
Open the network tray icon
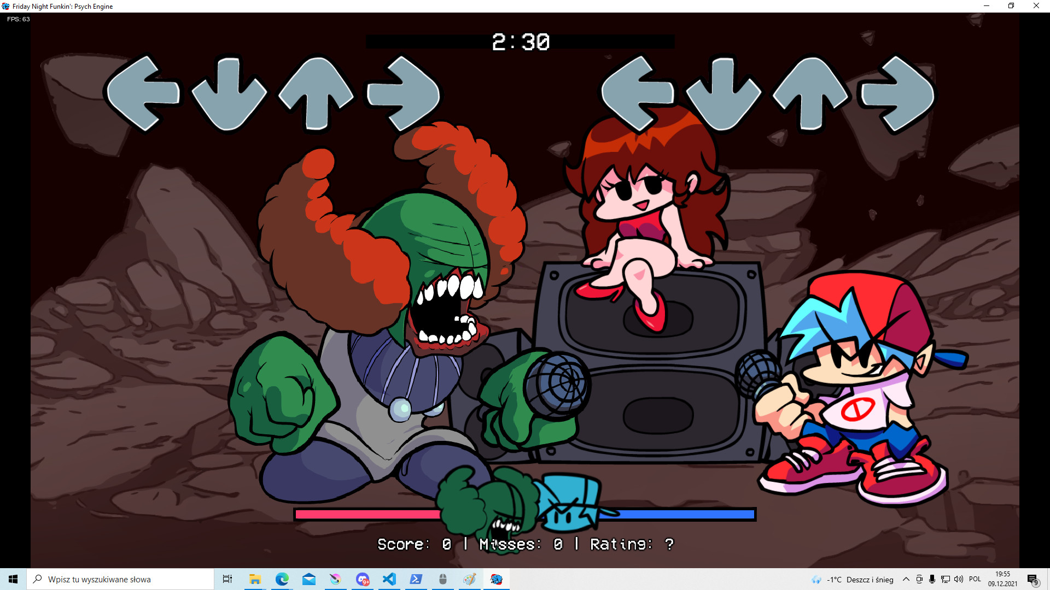point(945,579)
